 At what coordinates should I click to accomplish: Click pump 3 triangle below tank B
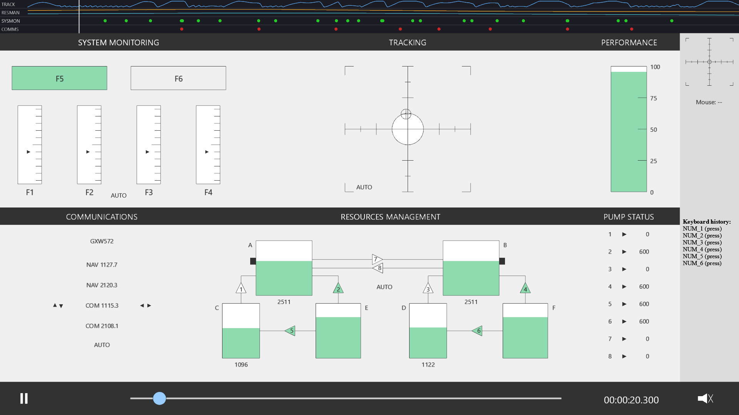click(x=428, y=288)
